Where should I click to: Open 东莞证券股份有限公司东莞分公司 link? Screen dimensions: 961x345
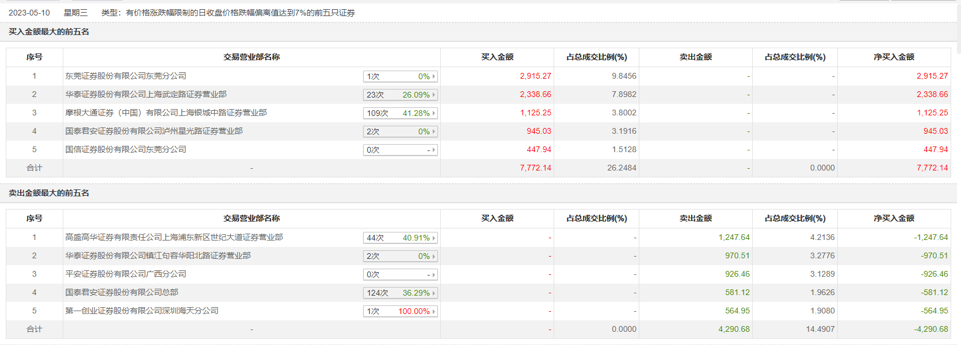pos(125,76)
